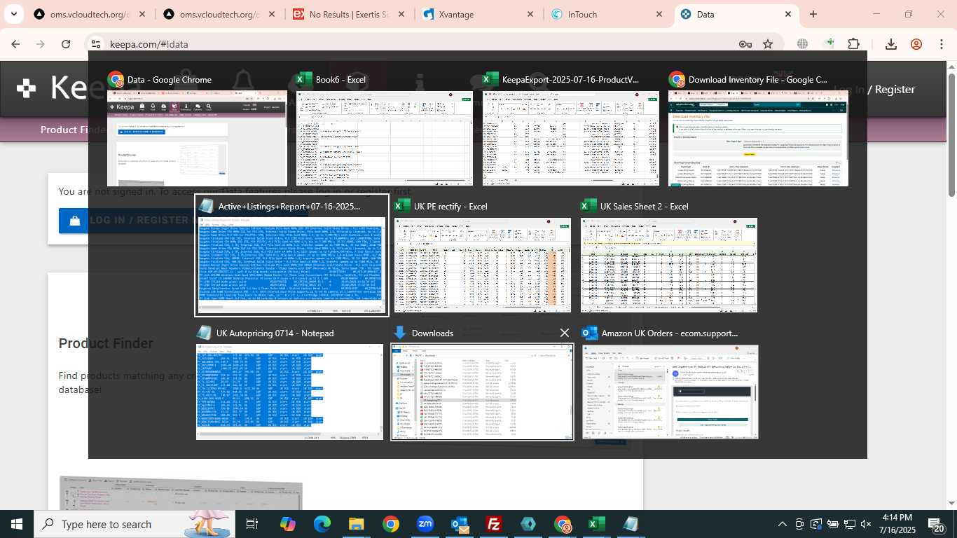Launch Copilot from the taskbar
957x538 pixels.
click(x=287, y=524)
